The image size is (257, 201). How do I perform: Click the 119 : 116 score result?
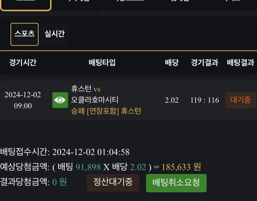[x=204, y=100]
